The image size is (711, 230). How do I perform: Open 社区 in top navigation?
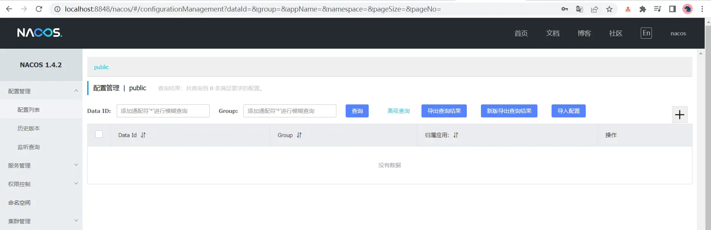coord(615,33)
